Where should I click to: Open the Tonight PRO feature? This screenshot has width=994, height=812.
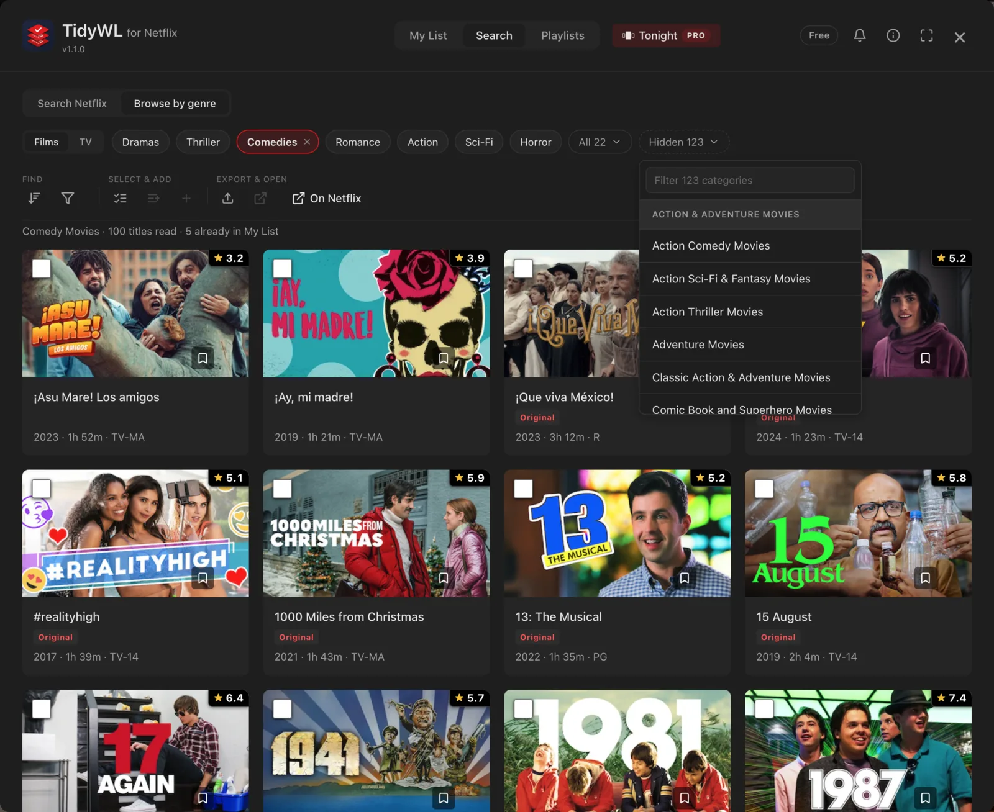[666, 35]
